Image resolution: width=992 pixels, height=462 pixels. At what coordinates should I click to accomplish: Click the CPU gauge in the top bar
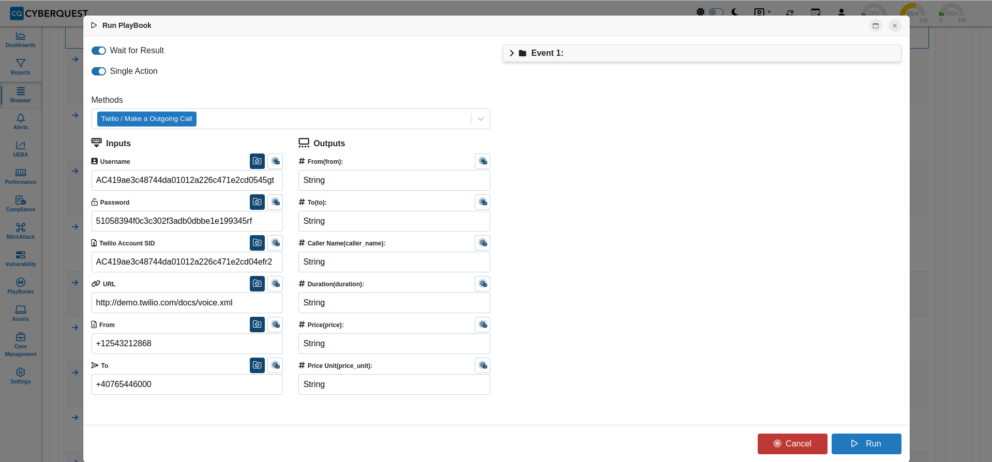pyautogui.click(x=874, y=13)
